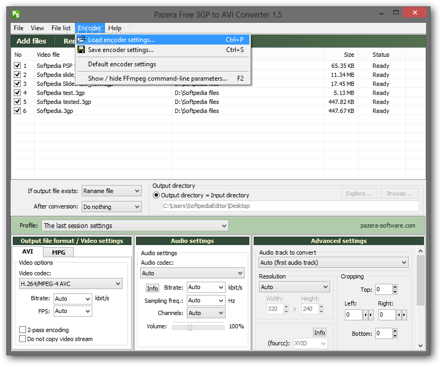Enable Do not copy video stream
The width and height of the screenshot is (441, 366).
[22, 338]
